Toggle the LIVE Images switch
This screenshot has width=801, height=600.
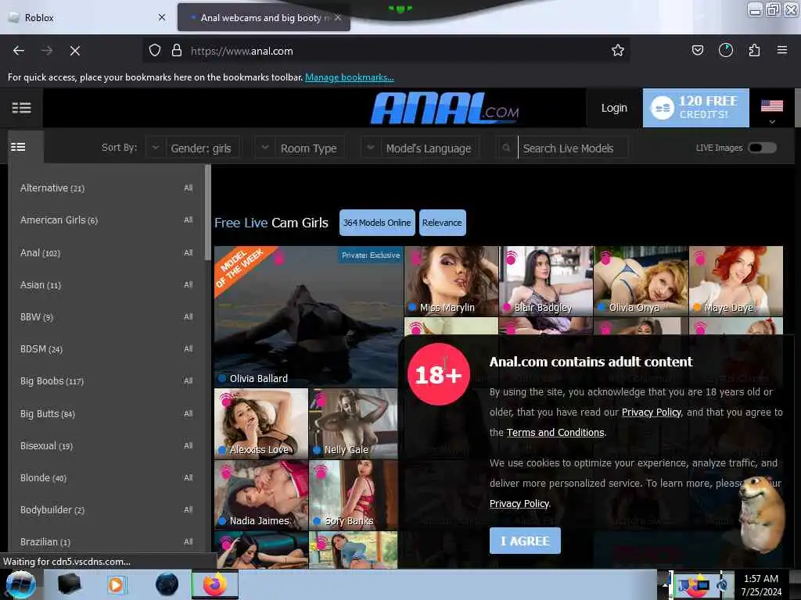(x=762, y=148)
